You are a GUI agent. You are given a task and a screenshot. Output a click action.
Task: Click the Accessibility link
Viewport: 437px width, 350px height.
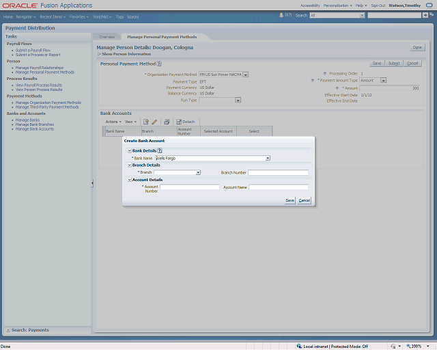coord(310,5)
